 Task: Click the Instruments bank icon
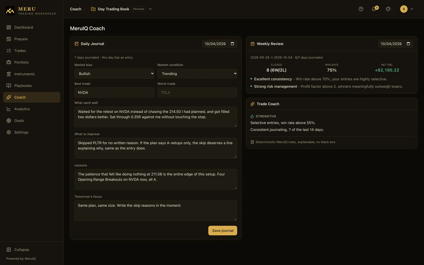(9, 74)
